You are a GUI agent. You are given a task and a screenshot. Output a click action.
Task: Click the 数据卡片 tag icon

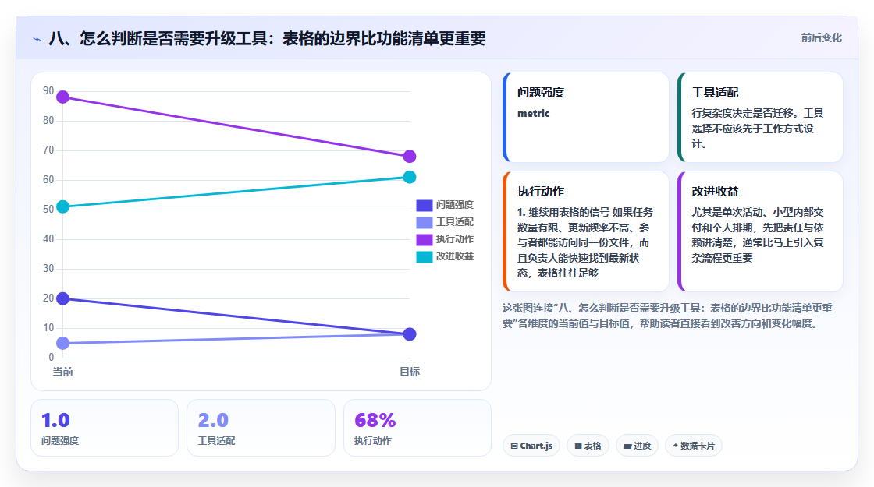pos(675,446)
